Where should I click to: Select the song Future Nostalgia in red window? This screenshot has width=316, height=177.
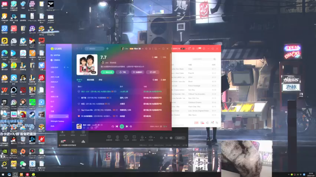coord(194,86)
